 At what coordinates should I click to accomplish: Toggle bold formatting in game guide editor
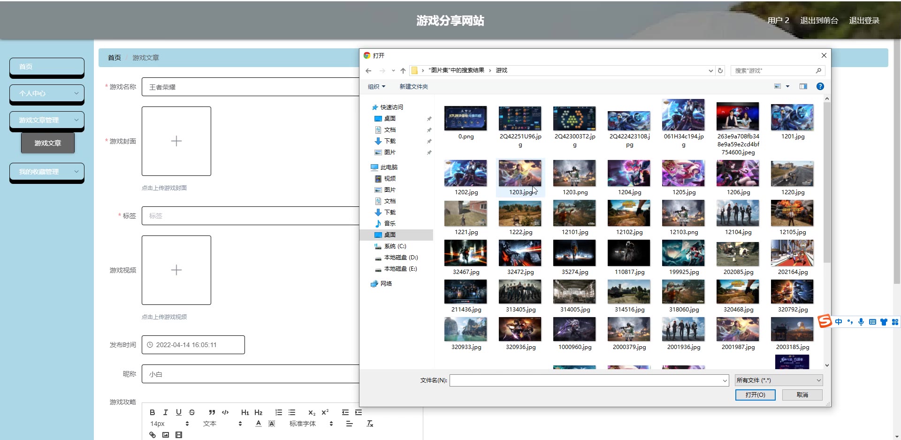[x=152, y=412]
